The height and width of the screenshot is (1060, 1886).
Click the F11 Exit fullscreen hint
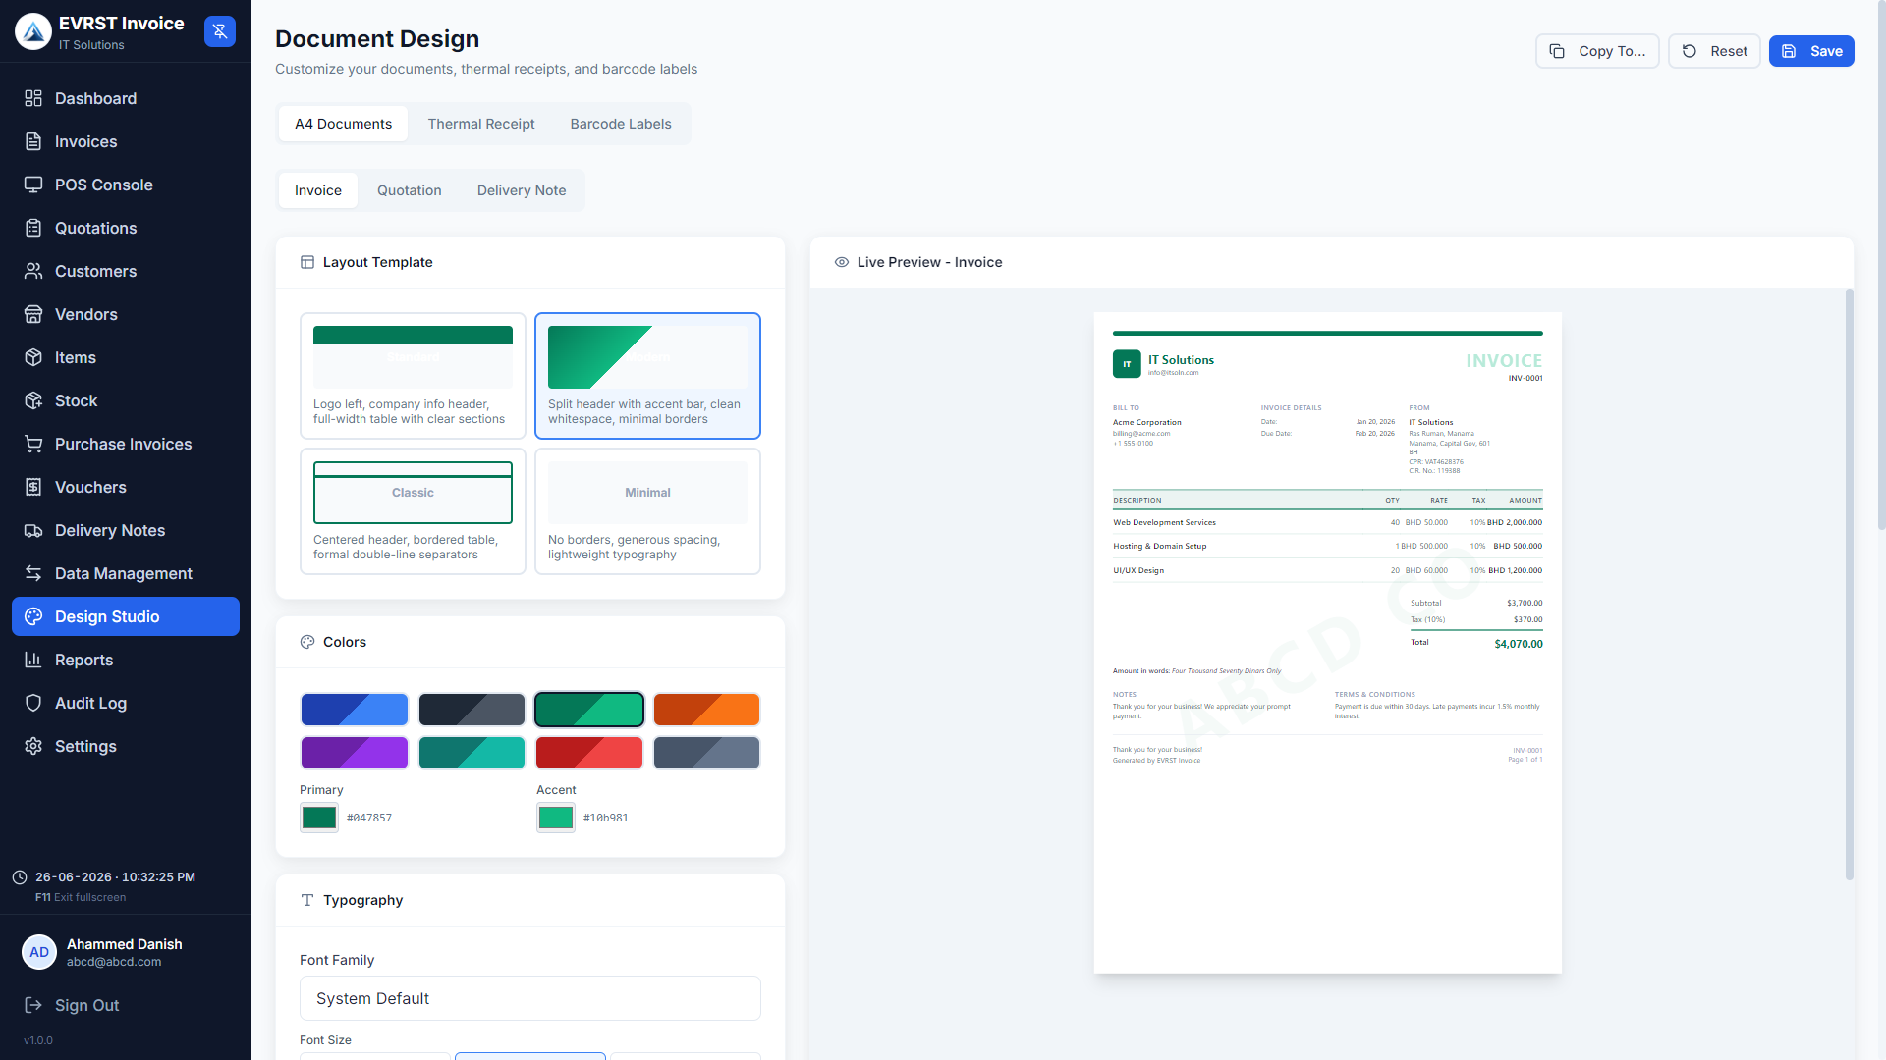click(81, 897)
